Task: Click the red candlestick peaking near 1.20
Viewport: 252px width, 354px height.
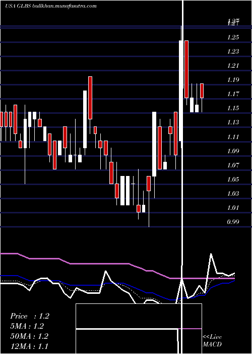Action: tap(90, 98)
